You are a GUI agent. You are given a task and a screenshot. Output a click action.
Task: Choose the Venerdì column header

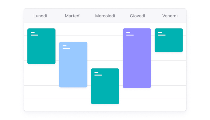click(x=170, y=16)
